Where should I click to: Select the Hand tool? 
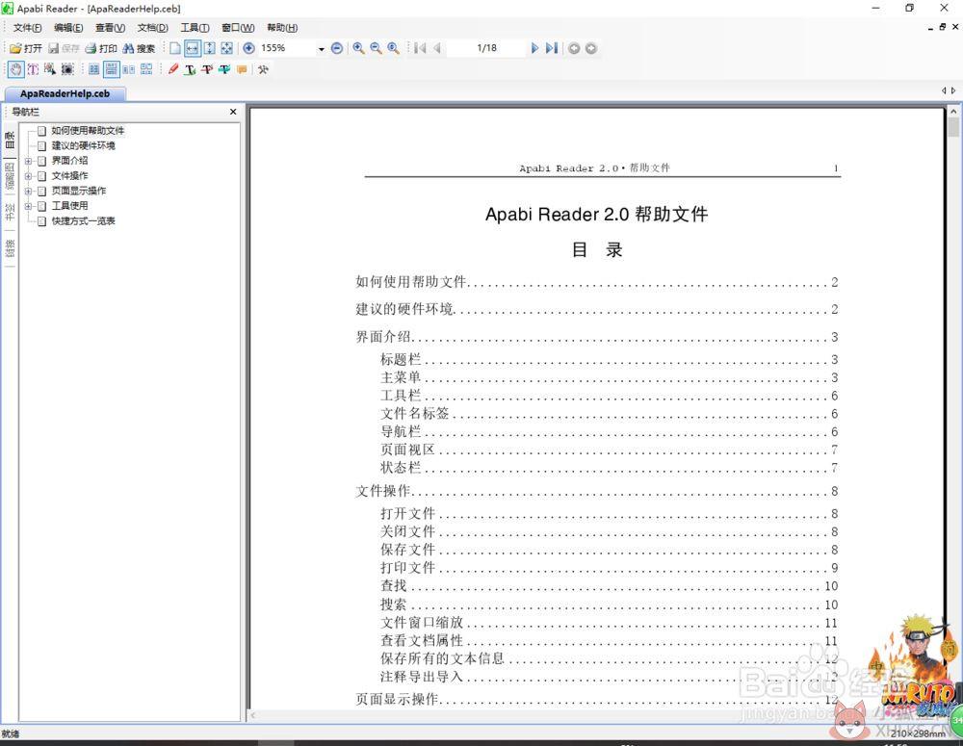click(x=16, y=69)
